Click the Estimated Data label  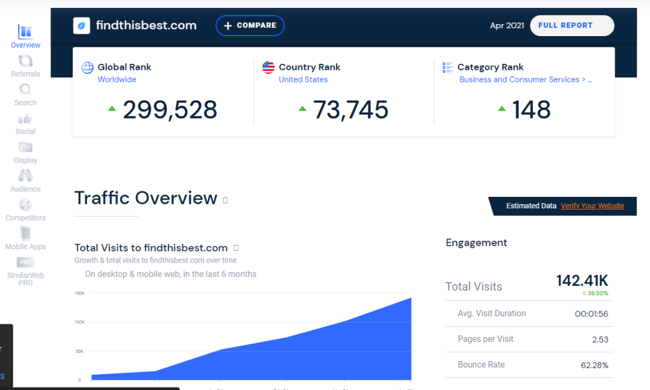point(531,206)
